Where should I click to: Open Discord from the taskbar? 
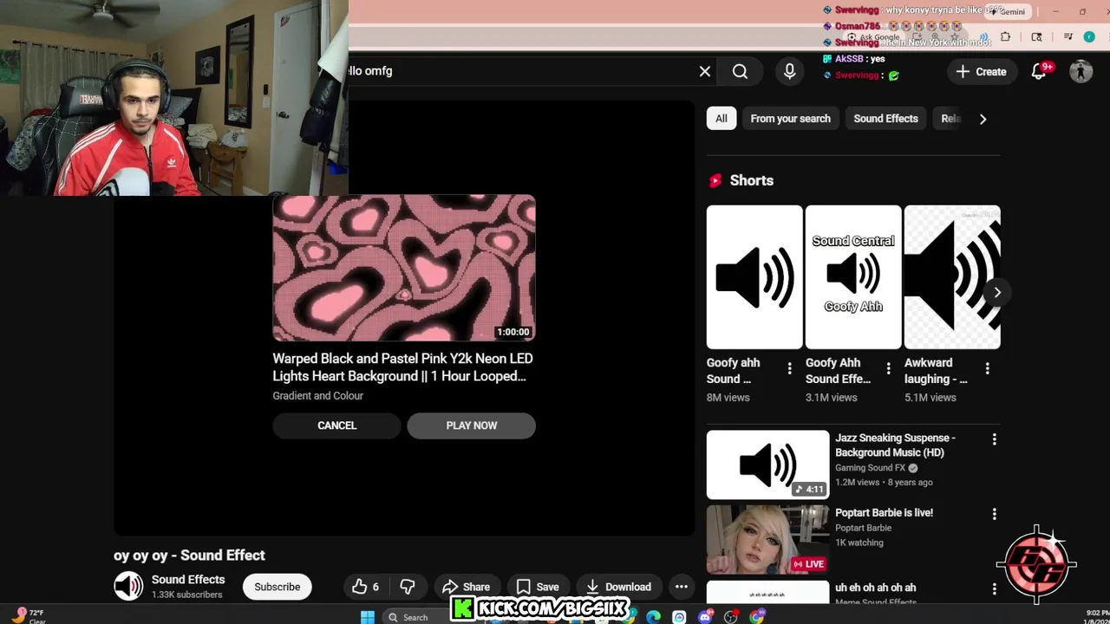(x=705, y=617)
